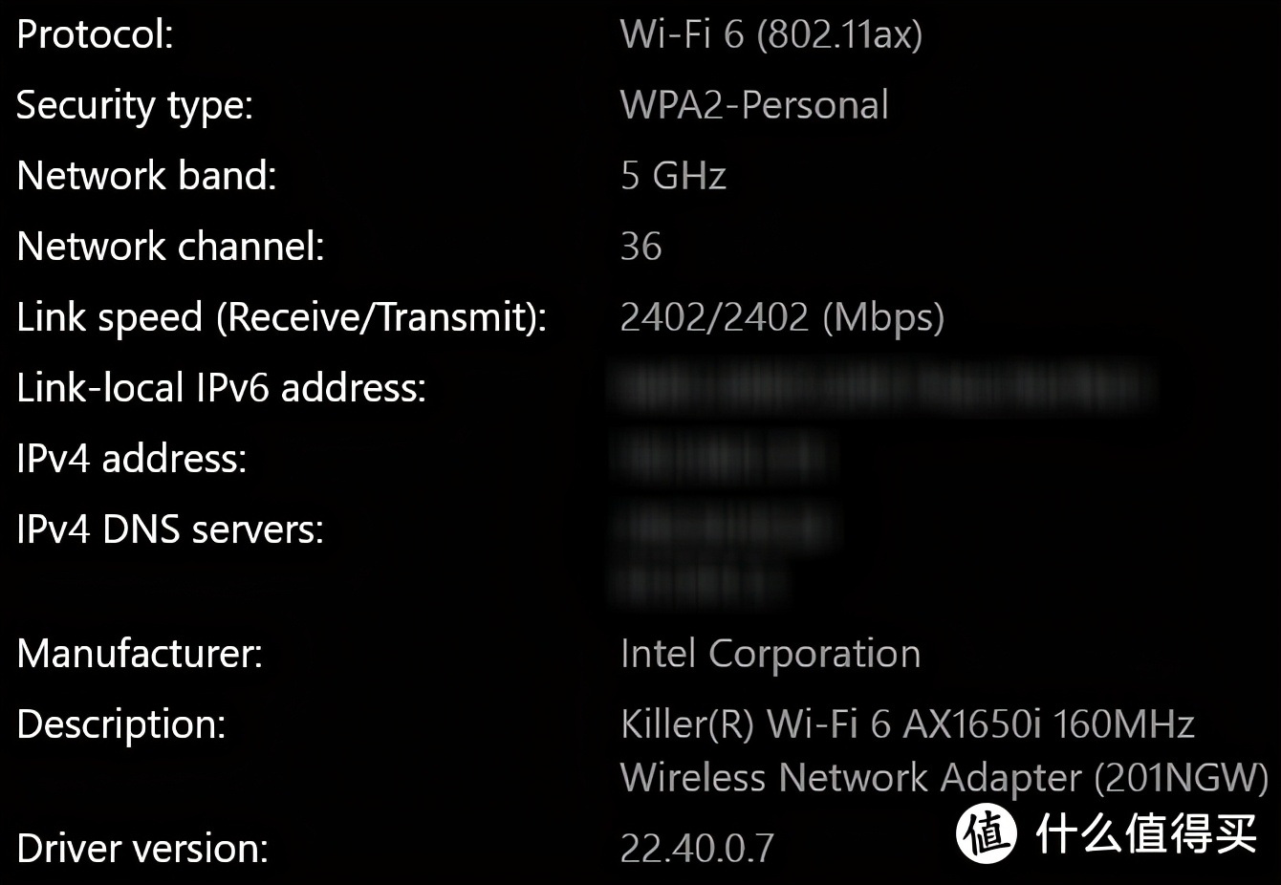The height and width of the screenshot is (885, 1281).
Task: Click the Protocol label
Action: (95, 34)
